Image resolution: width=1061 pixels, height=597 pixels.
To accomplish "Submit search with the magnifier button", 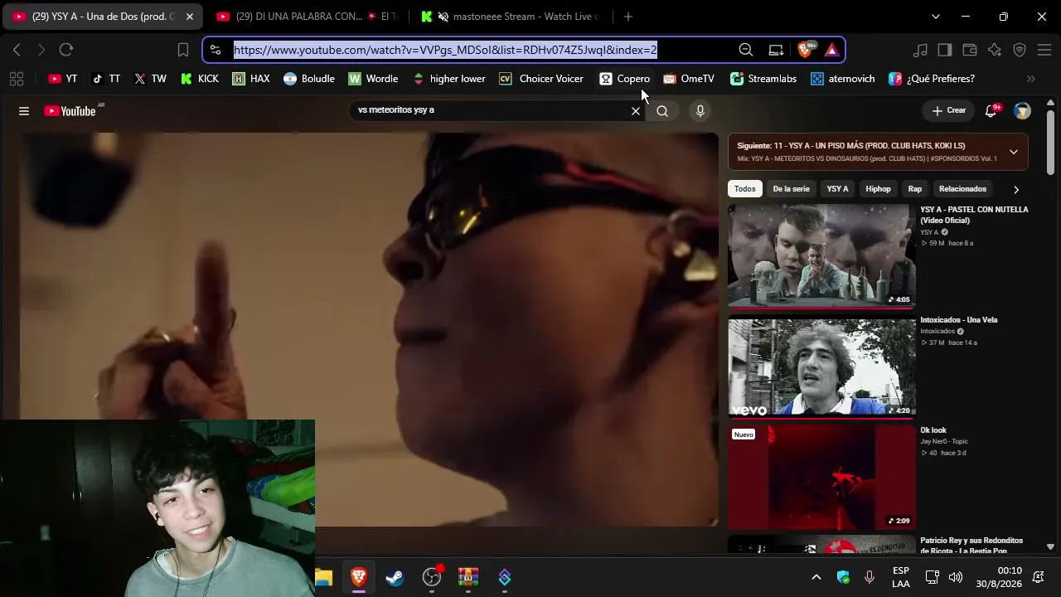I will click(662, 111).
